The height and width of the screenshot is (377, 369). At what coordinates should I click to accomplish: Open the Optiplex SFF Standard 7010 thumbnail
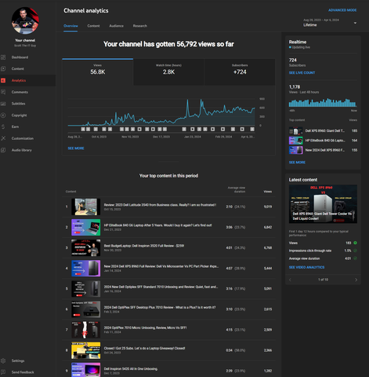point(86,288)
